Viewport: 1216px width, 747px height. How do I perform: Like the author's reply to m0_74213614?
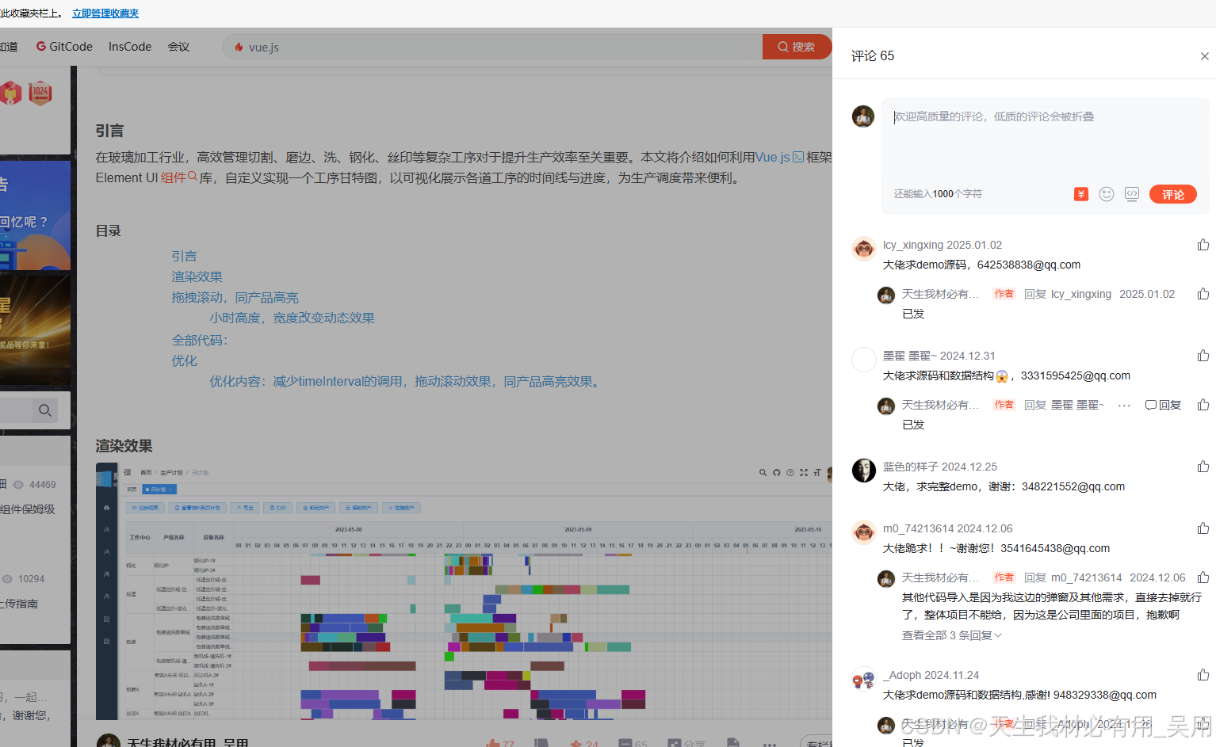point(1203,577)
